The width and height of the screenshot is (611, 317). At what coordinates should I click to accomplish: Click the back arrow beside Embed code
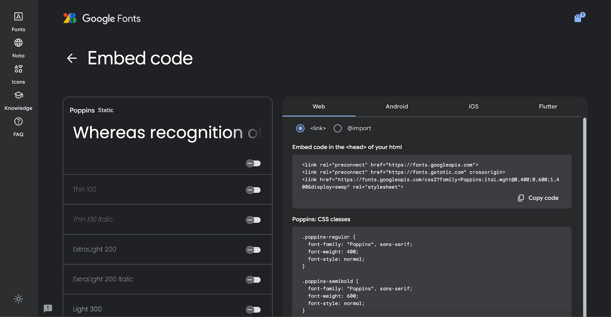point(72,58)
